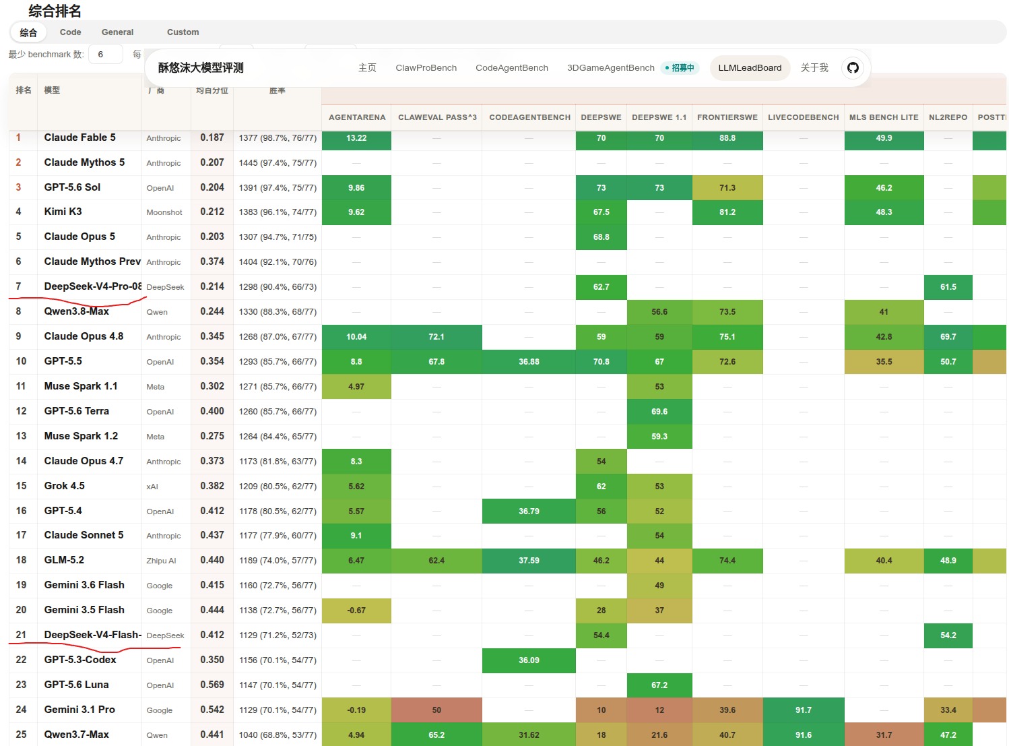Sort by the AGENTARENA column header
The image size is (1009, 746).
pyautogui.click(x=357, y=117)
